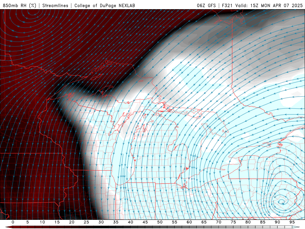Click the "F321" forecast hour label
This screenshot has height=229, width=305.
click(x=228, y=5)
